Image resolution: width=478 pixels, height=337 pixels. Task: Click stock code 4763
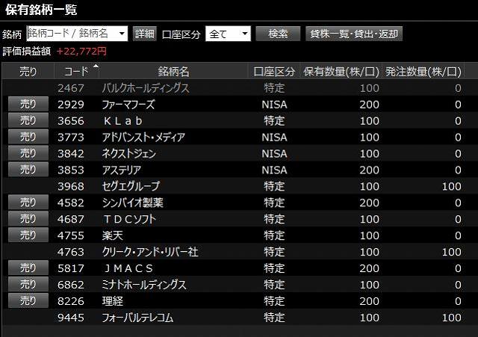[71, 252]
